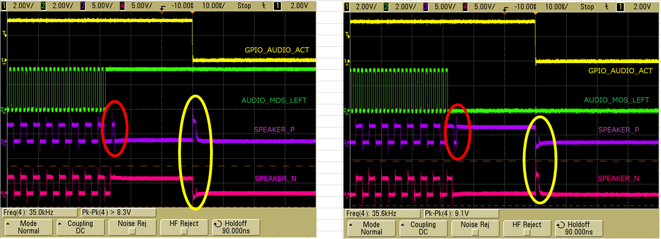Open Coupling DC softkey on left scope
This screenshot has width=661, height=239.
click(x=80, y=227)
